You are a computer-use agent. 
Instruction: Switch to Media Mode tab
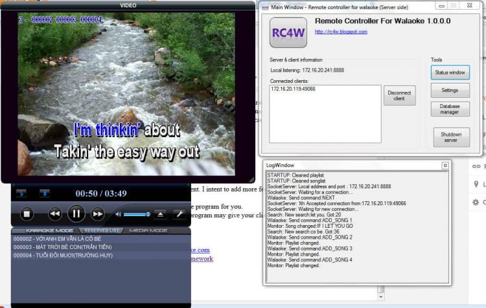(148, 230)
